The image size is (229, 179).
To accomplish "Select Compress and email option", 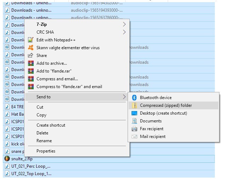I will tap(57, 79).
